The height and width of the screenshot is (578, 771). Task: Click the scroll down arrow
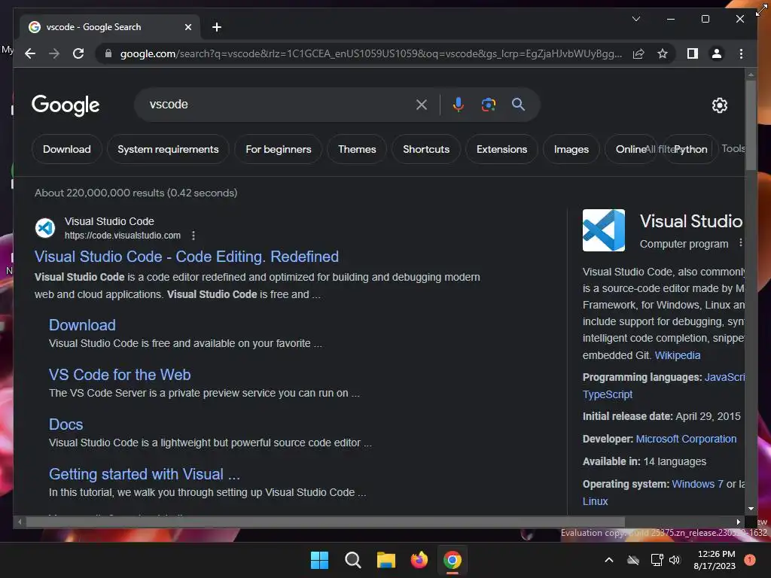coord(751,510)
